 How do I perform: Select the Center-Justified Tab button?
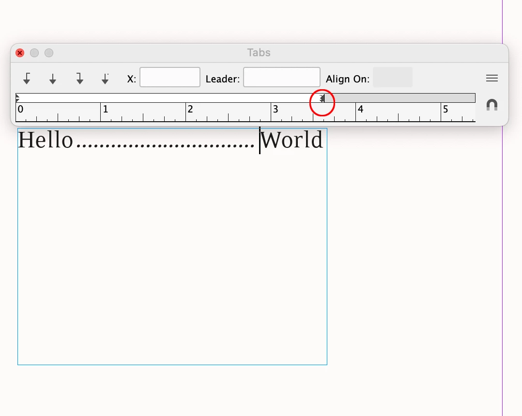[x=53, y=79]
